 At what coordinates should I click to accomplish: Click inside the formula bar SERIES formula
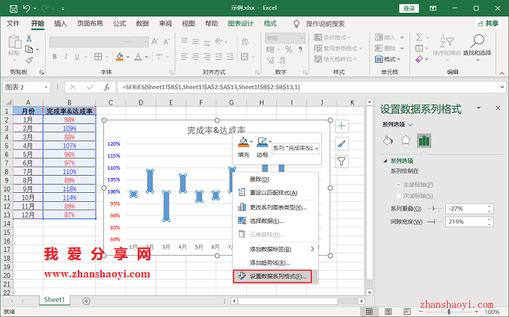coord(211,87)
